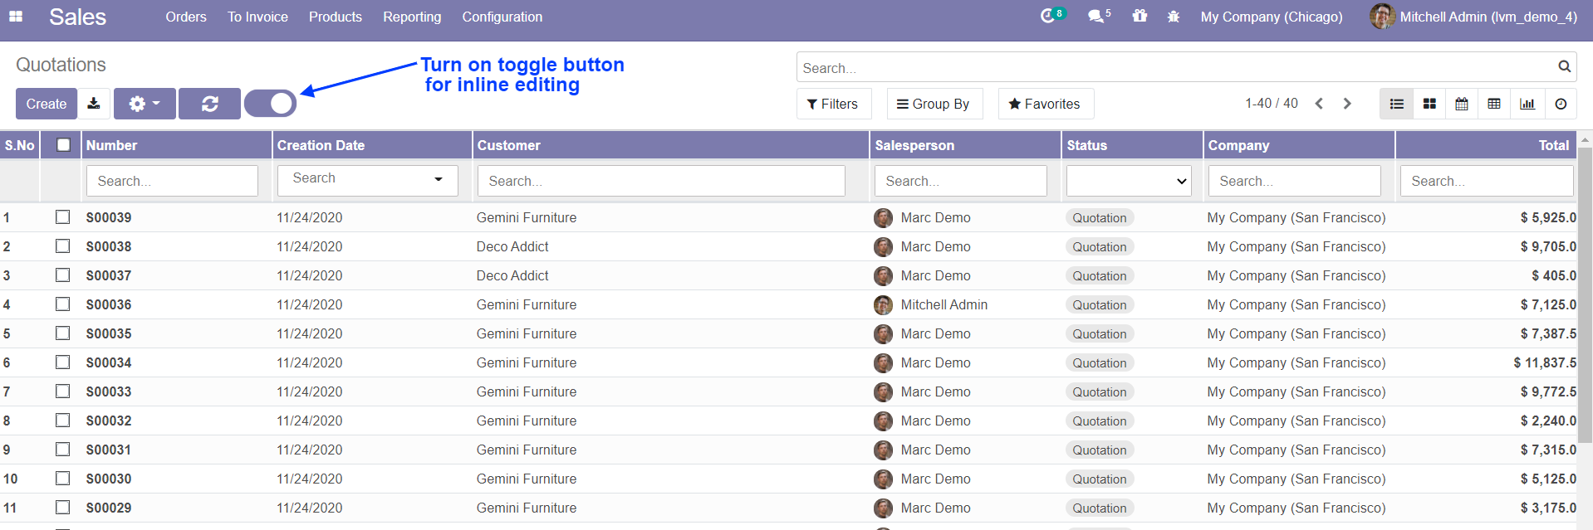Screen dimensions: 1593x530
Task: Open the Activity clock view
Action: pyautogui.click(x=1560, y=104)
